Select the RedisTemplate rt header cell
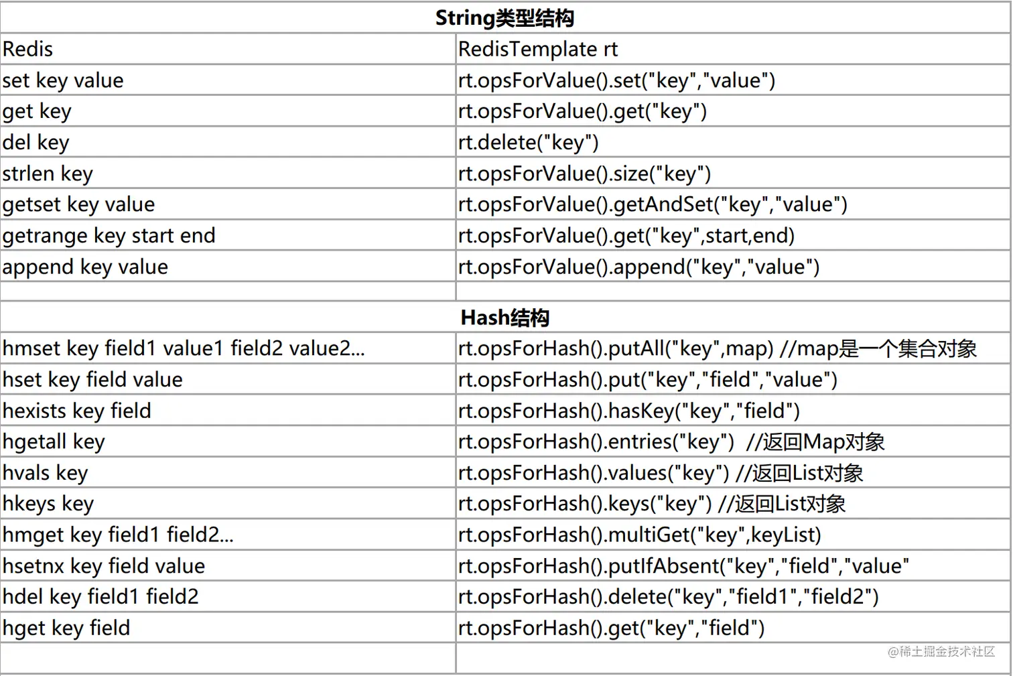 click(x=732, y=49)
